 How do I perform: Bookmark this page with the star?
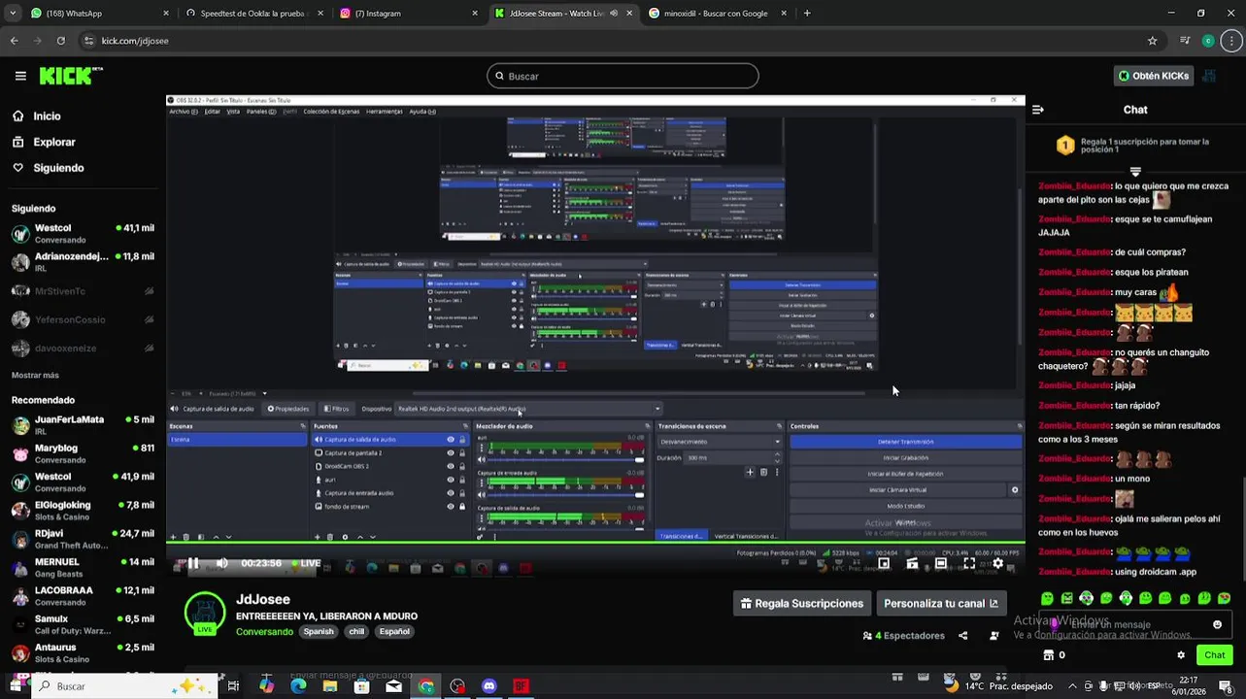click(1153, 41)
